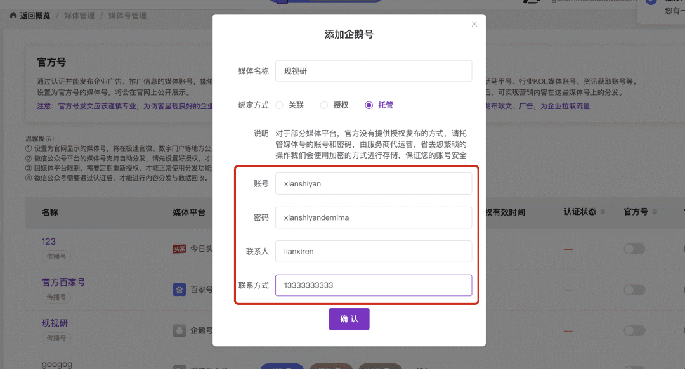
Task: Toggle 官方号 switch for row 123
Action: [x=634, y=249]
